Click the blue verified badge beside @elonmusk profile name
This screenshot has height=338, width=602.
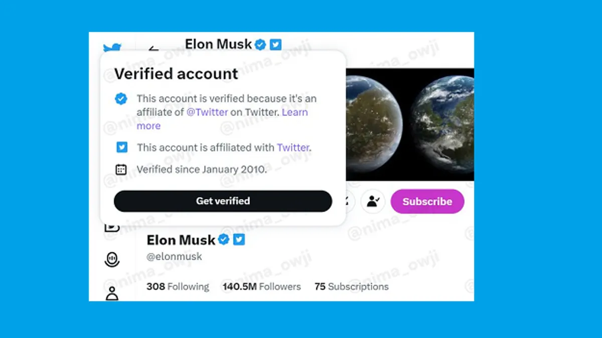tap(224, 240)
